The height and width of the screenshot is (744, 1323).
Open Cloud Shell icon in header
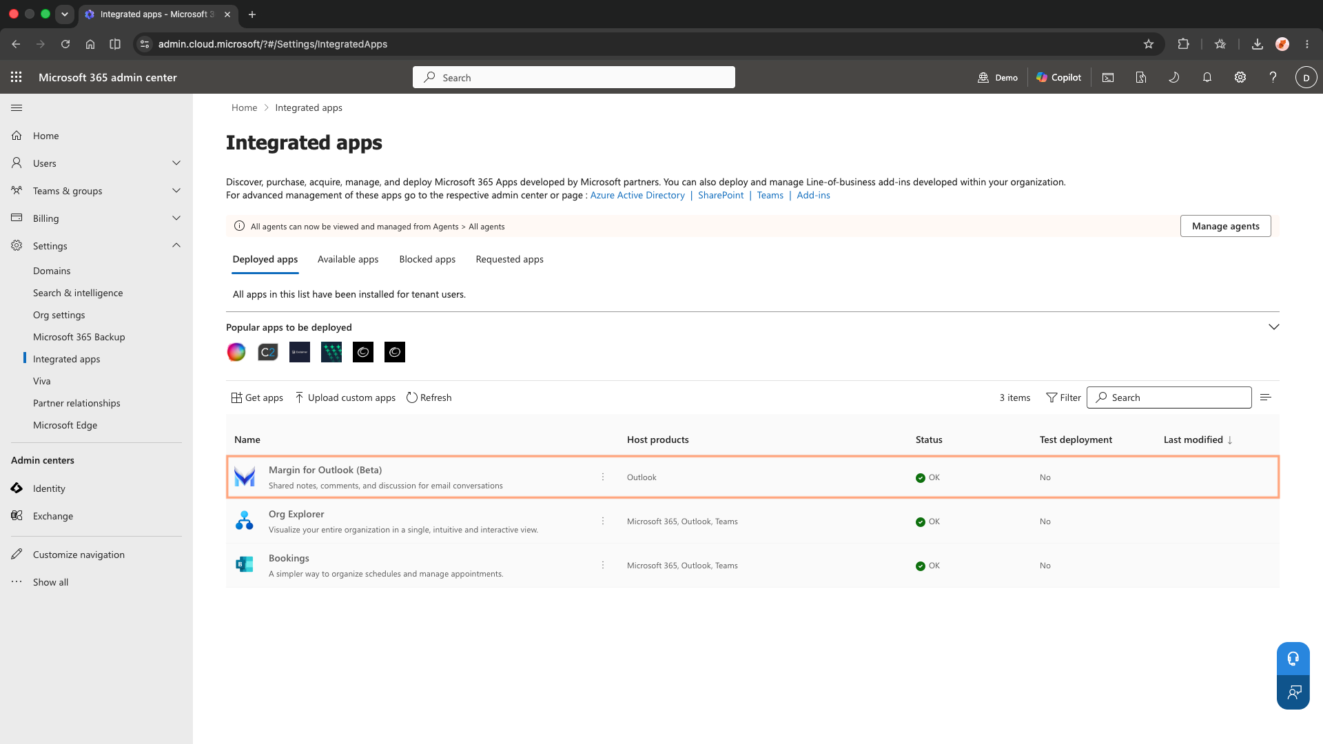[x=1108, y=77]
